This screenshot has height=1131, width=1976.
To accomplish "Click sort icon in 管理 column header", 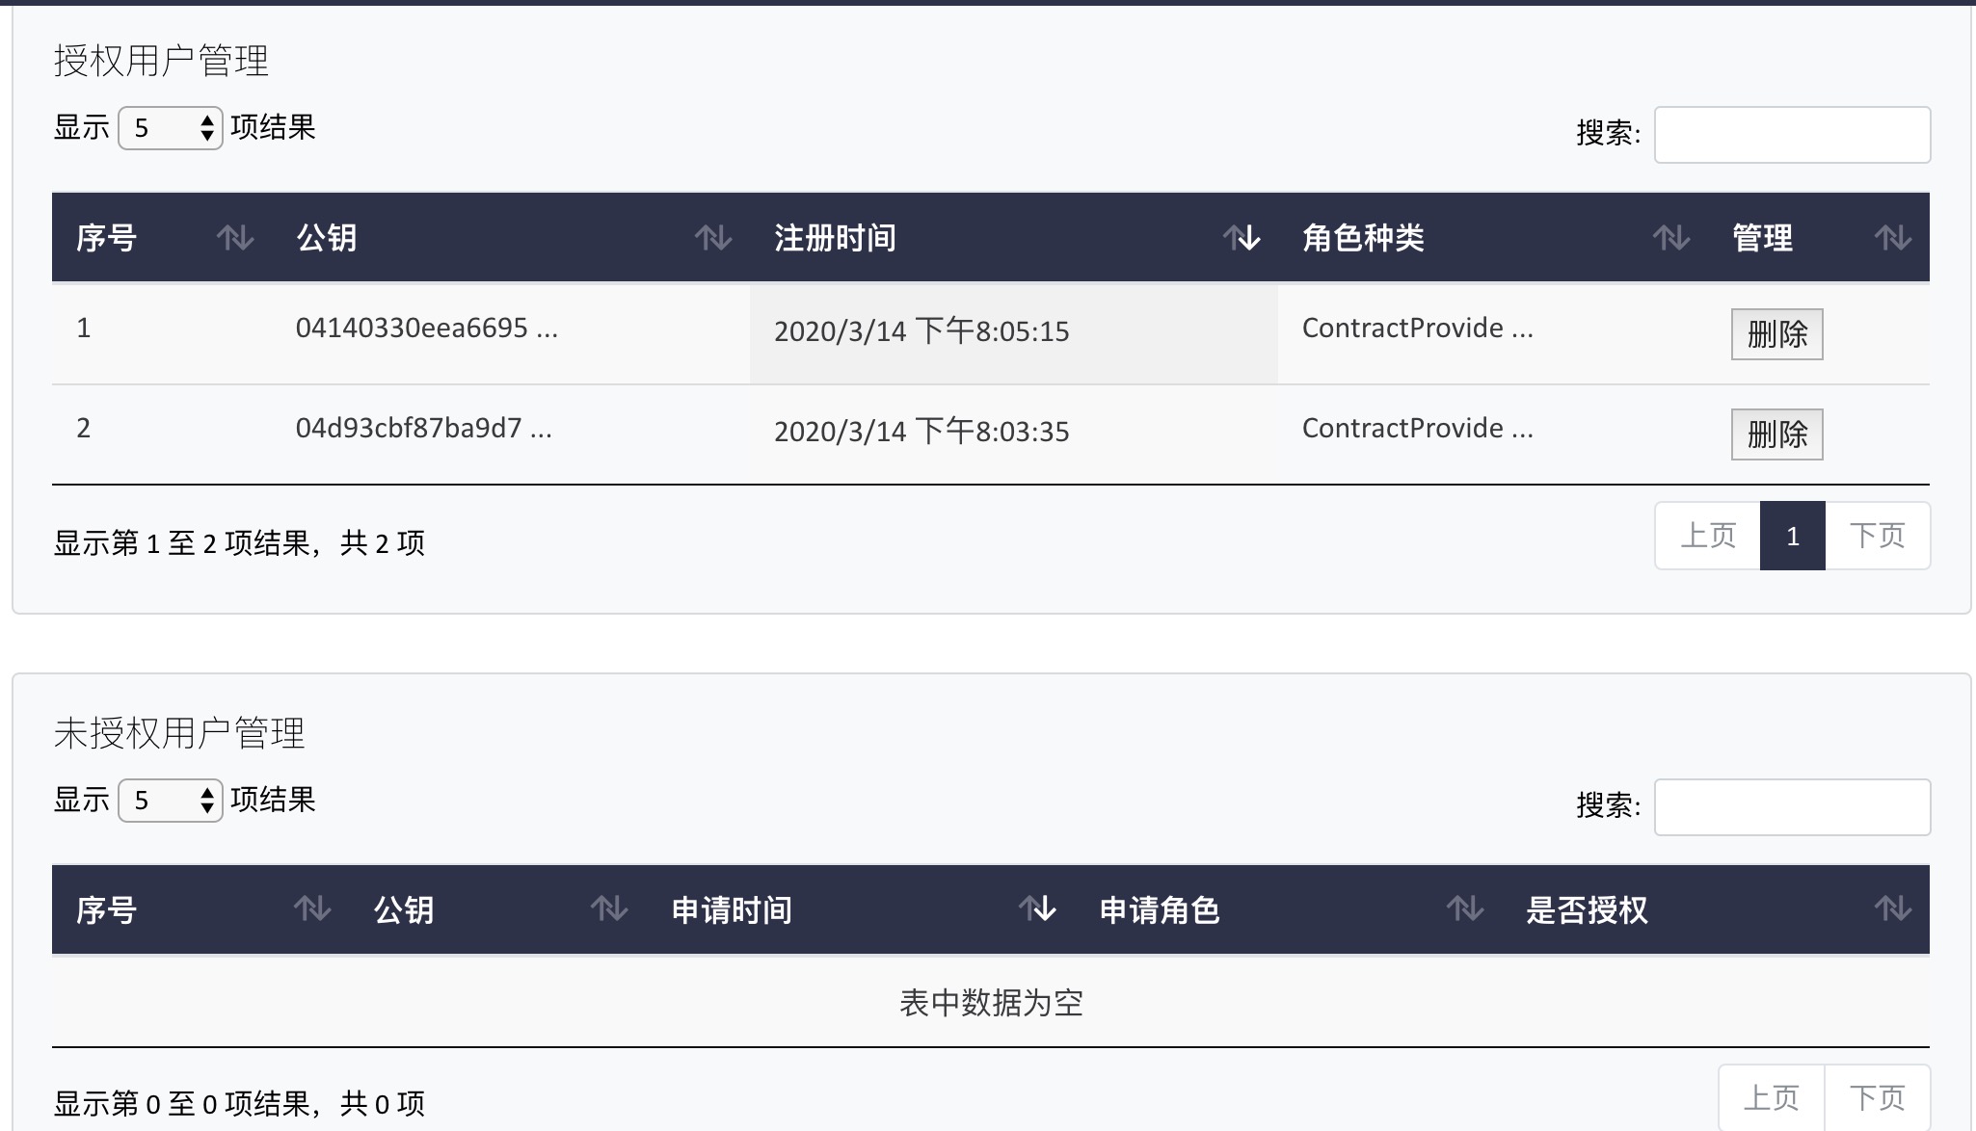I will [x=1892, y=238].
